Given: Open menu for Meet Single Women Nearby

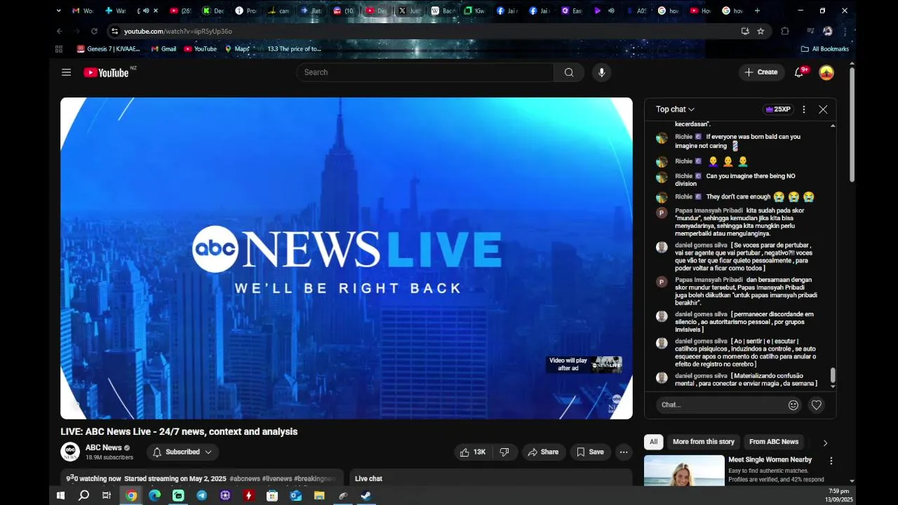Looking at the screenshot, I should click(x=831, y=461).
